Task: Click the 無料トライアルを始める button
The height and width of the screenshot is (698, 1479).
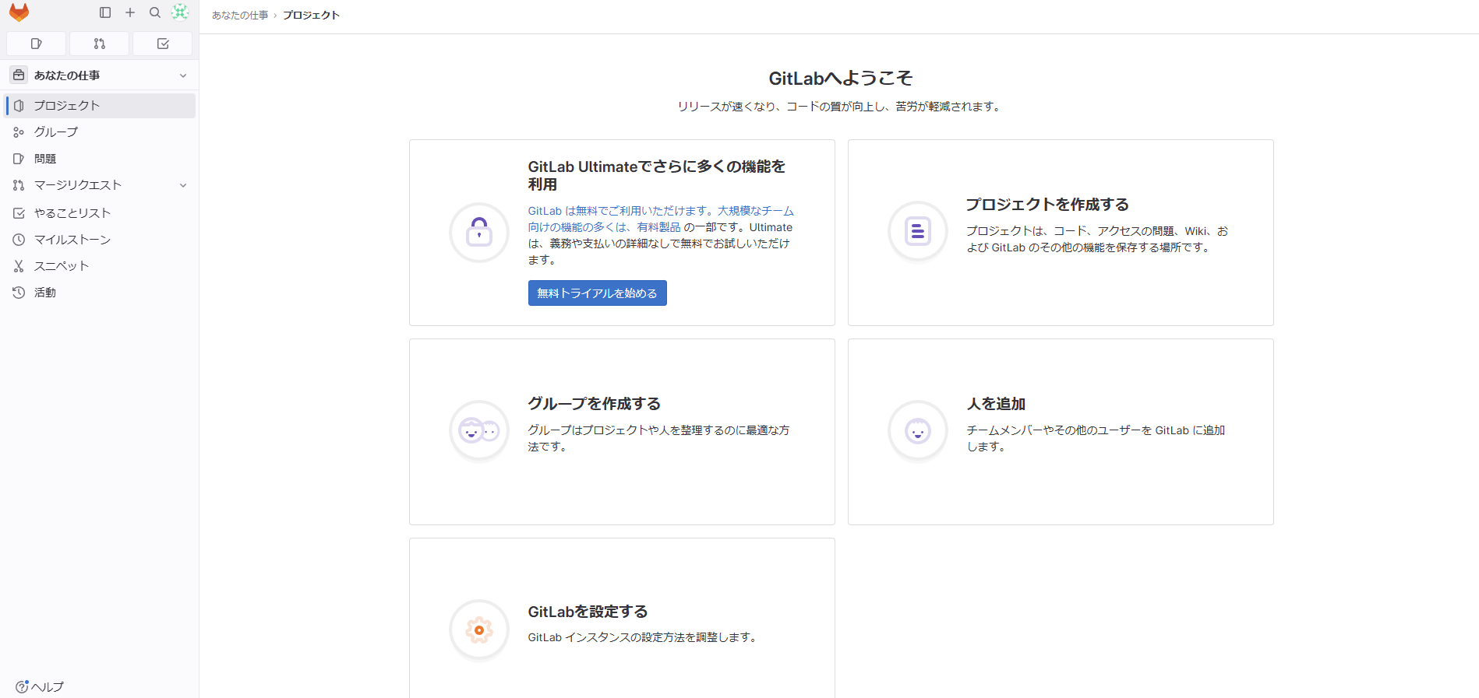Action: [x=598, y=293]
